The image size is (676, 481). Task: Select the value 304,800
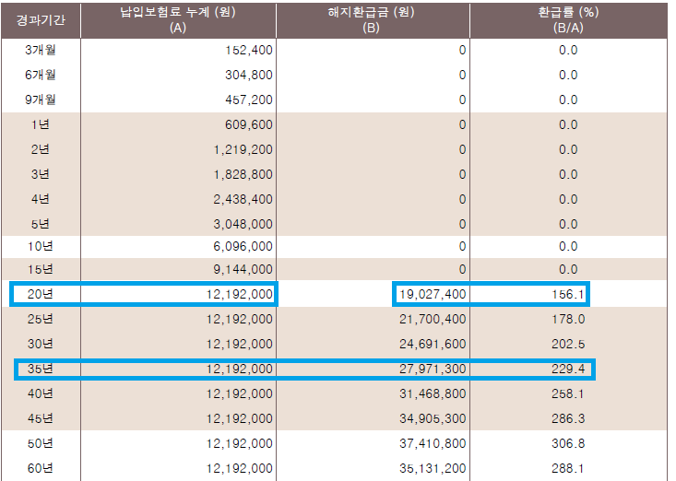(249, 76)
